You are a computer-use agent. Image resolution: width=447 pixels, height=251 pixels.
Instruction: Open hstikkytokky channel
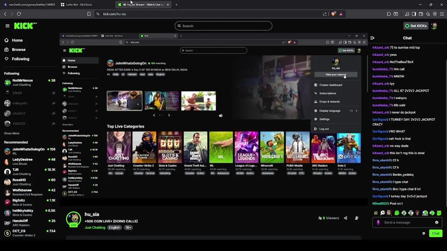[x=29, y=213]
